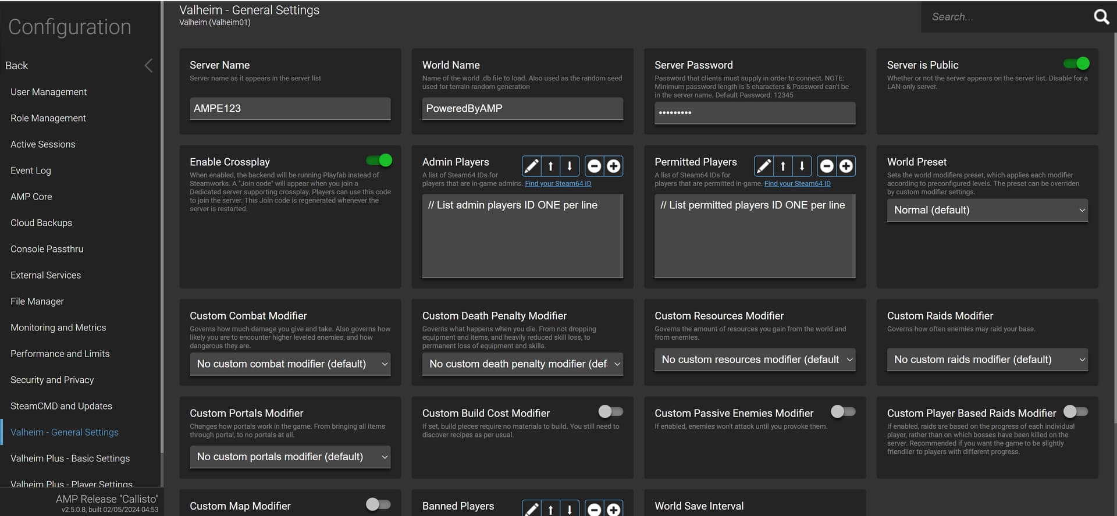Click the AMP Release "Callisto" version text
1117x516 pixels.
pos(107,499)
